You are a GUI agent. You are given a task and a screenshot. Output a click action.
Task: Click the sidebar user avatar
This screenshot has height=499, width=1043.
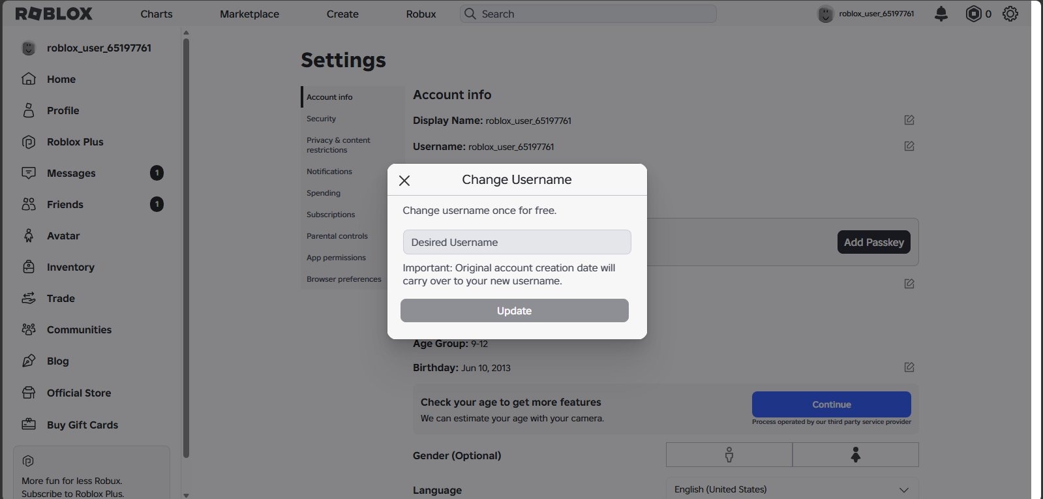(29, 48)
